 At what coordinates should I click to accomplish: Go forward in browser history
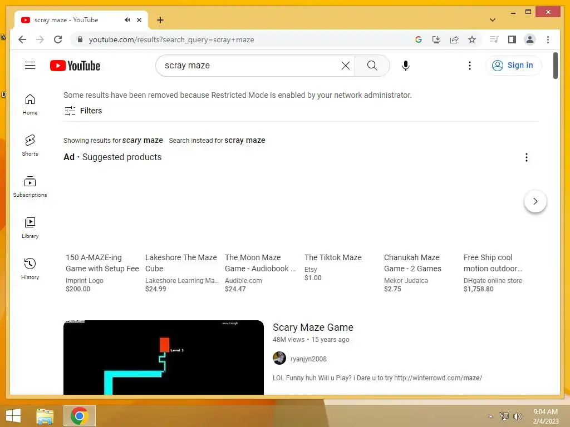(40, 39)
